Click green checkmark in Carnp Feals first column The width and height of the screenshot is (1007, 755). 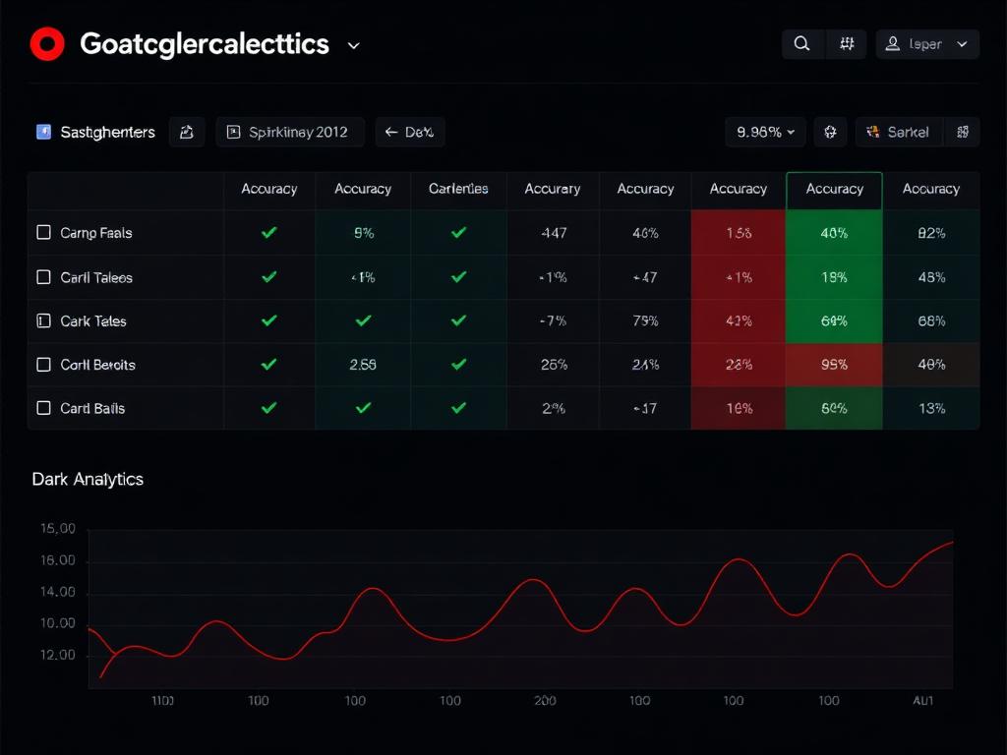tap(269, 232)
